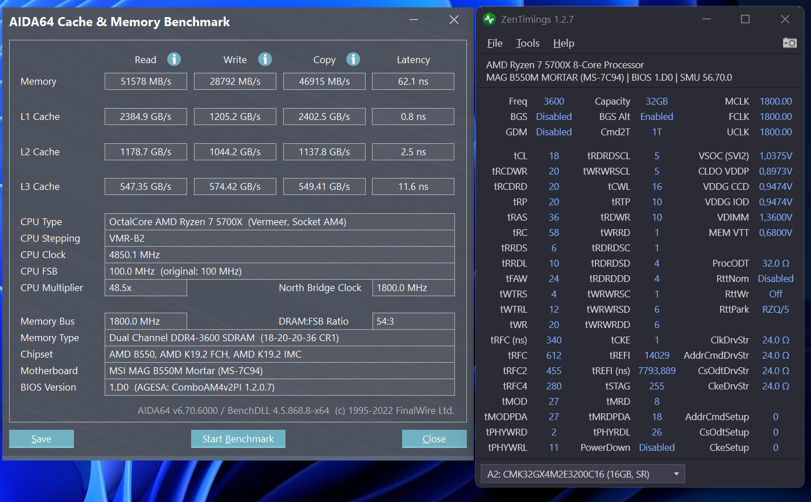This screenshot has height=502, width=811.
Task: Minimize the AIDA64 benchmark window
Action: click(413, 20)
